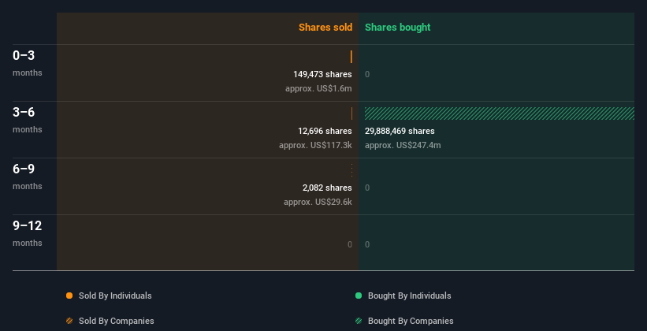The image size is (647, 331).
Task: Select the Bought By Individuals legend text
Action: pos(410,296)
